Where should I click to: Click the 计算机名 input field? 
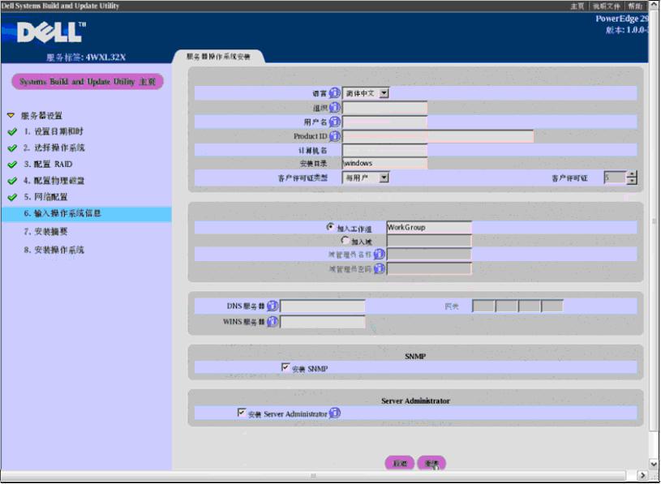384,150
